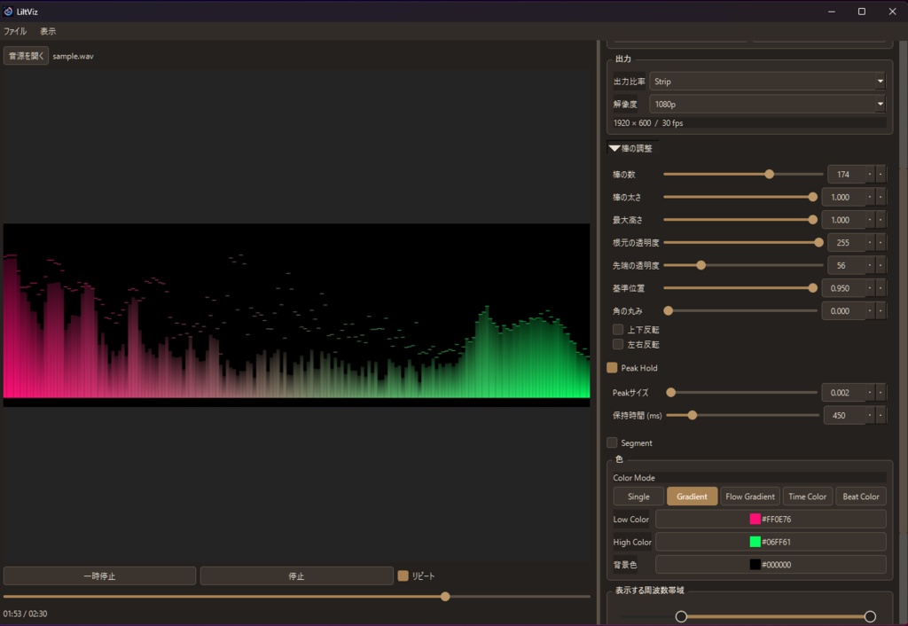908x626 pixels.
Task: Click the 音源を開く button
Action: click(x=26, y=56)
